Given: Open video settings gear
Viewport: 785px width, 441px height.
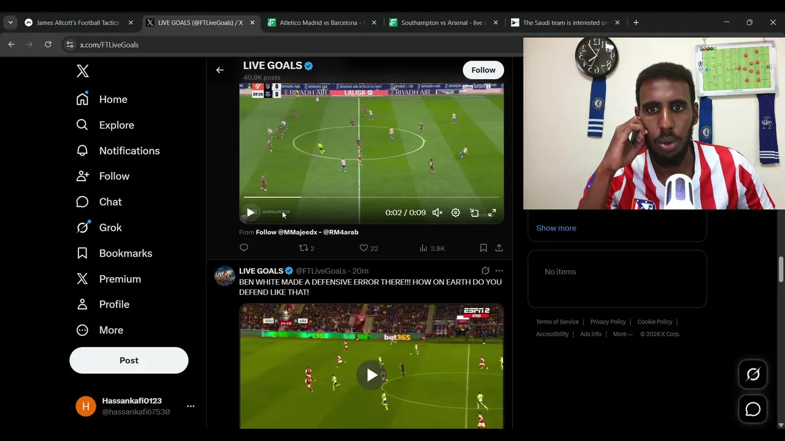Looking at the screenshot, I should [456, 213].
